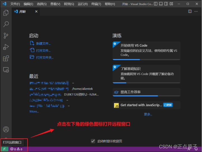Open Source Control view in activity bar
202x152 pixels.
(6, 36)
